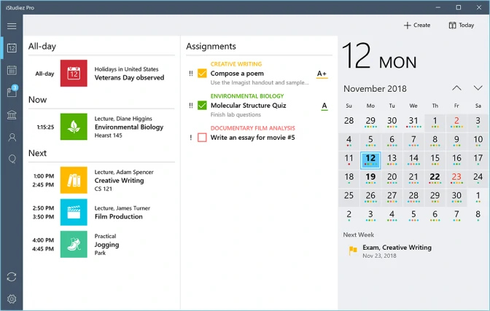Click the blue Film Production clapperboard icon

point(74,213)
